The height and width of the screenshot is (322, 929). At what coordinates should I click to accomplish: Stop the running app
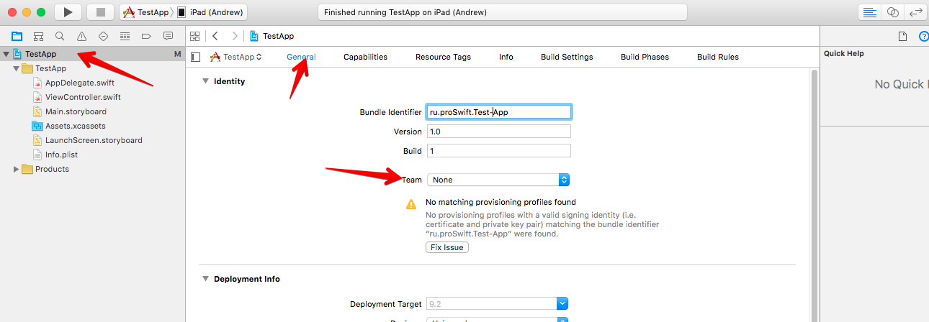click(x=100, y=12)
